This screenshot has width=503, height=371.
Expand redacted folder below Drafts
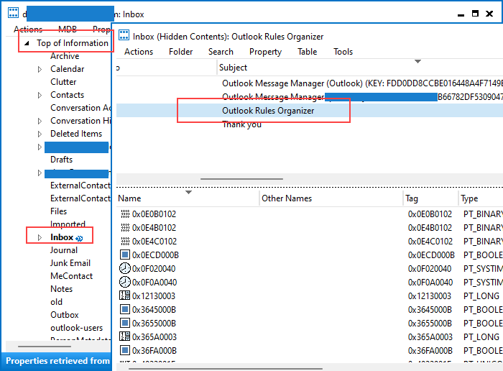tap(40, 173)
